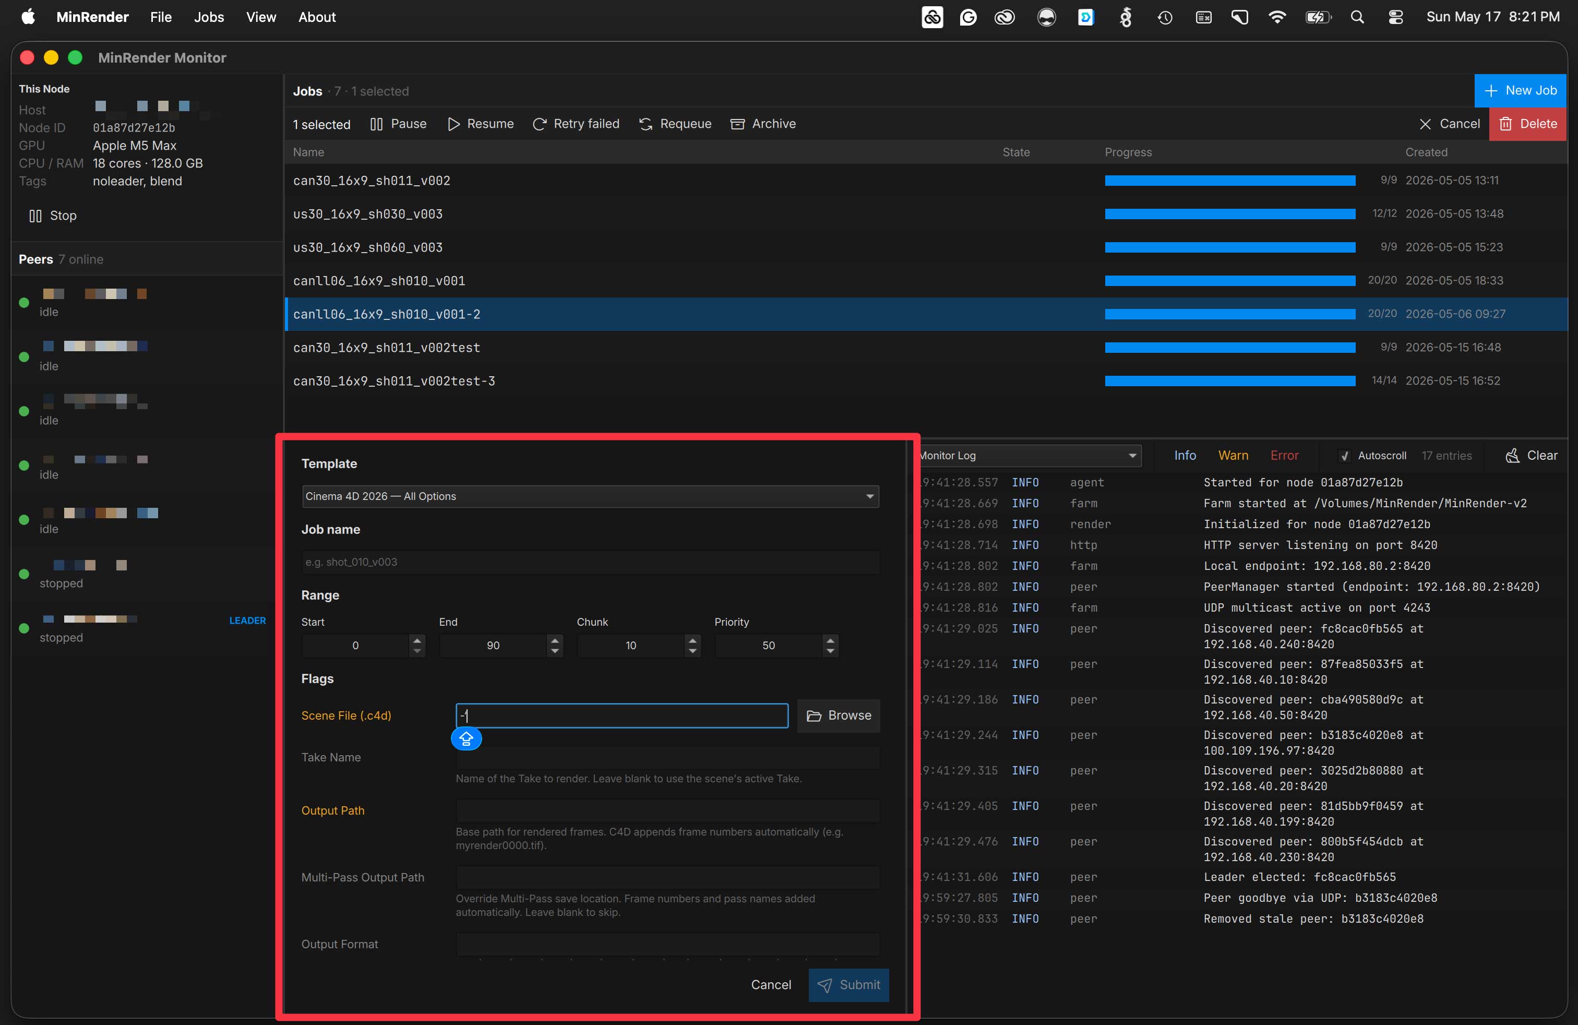Select job us30_16x9_sh030_v003
Viewport: 1578px width, 1025px height.
(926, 214)
